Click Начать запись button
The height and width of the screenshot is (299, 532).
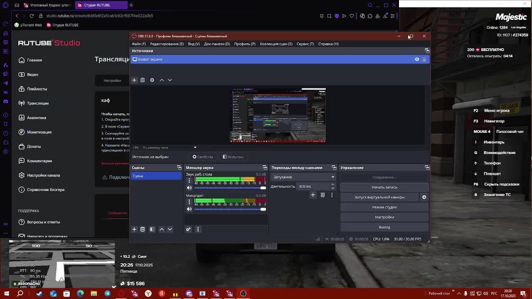click(x=384, y=187)
